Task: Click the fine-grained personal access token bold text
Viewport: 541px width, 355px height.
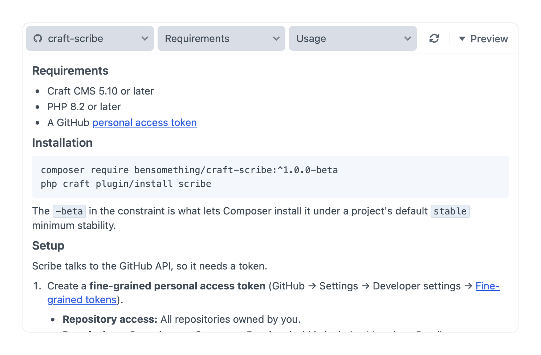Action: pos(178,286)
